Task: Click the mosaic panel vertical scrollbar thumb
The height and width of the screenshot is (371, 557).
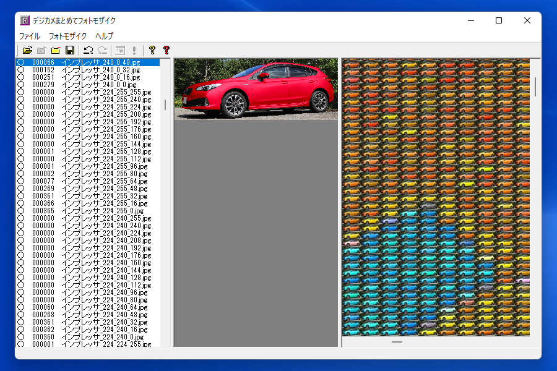Action: 536,87
